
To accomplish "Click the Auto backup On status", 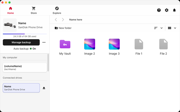I will click(x=25, y=49).
